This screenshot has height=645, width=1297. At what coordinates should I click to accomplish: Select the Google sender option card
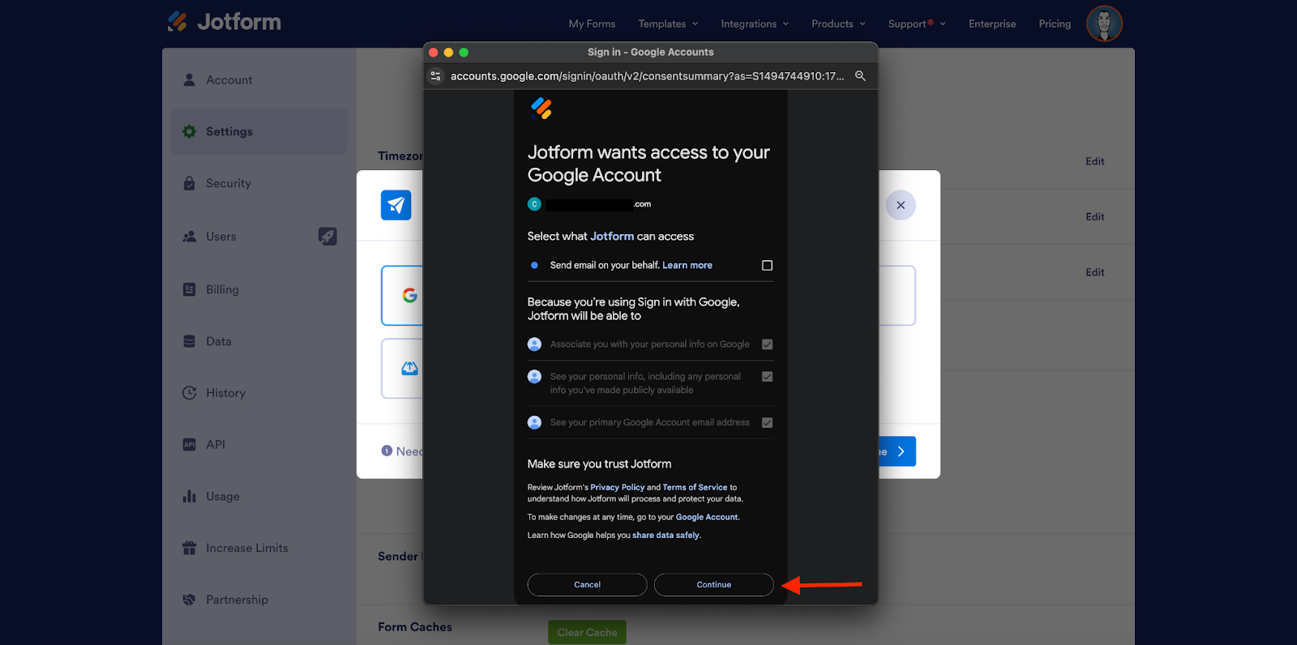[x=402, y=296]
